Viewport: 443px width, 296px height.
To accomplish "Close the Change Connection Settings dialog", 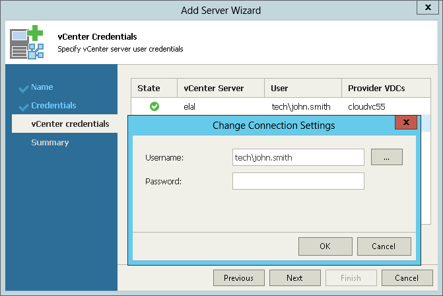I will pos(406,122).
